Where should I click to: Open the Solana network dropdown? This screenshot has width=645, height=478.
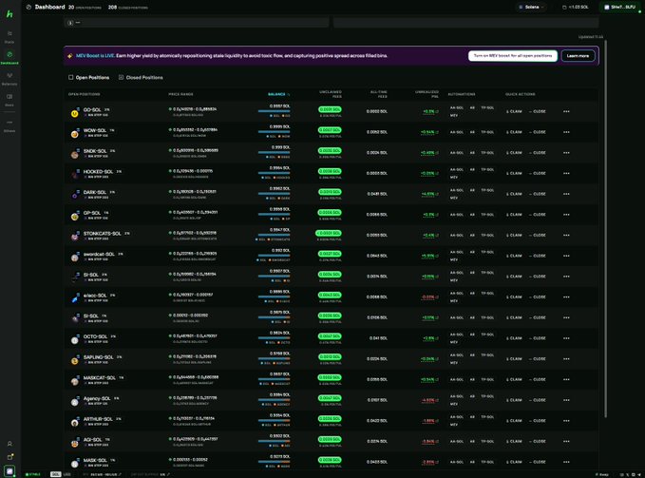(531, 7)
